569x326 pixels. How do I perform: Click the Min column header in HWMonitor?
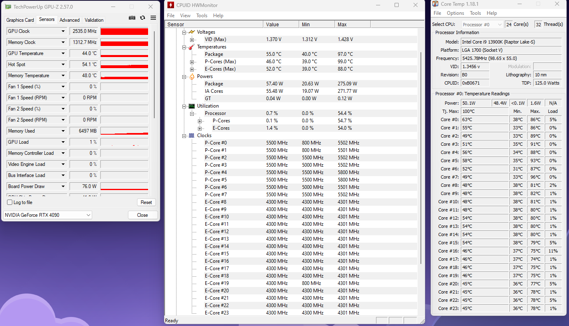coord(317,25)
